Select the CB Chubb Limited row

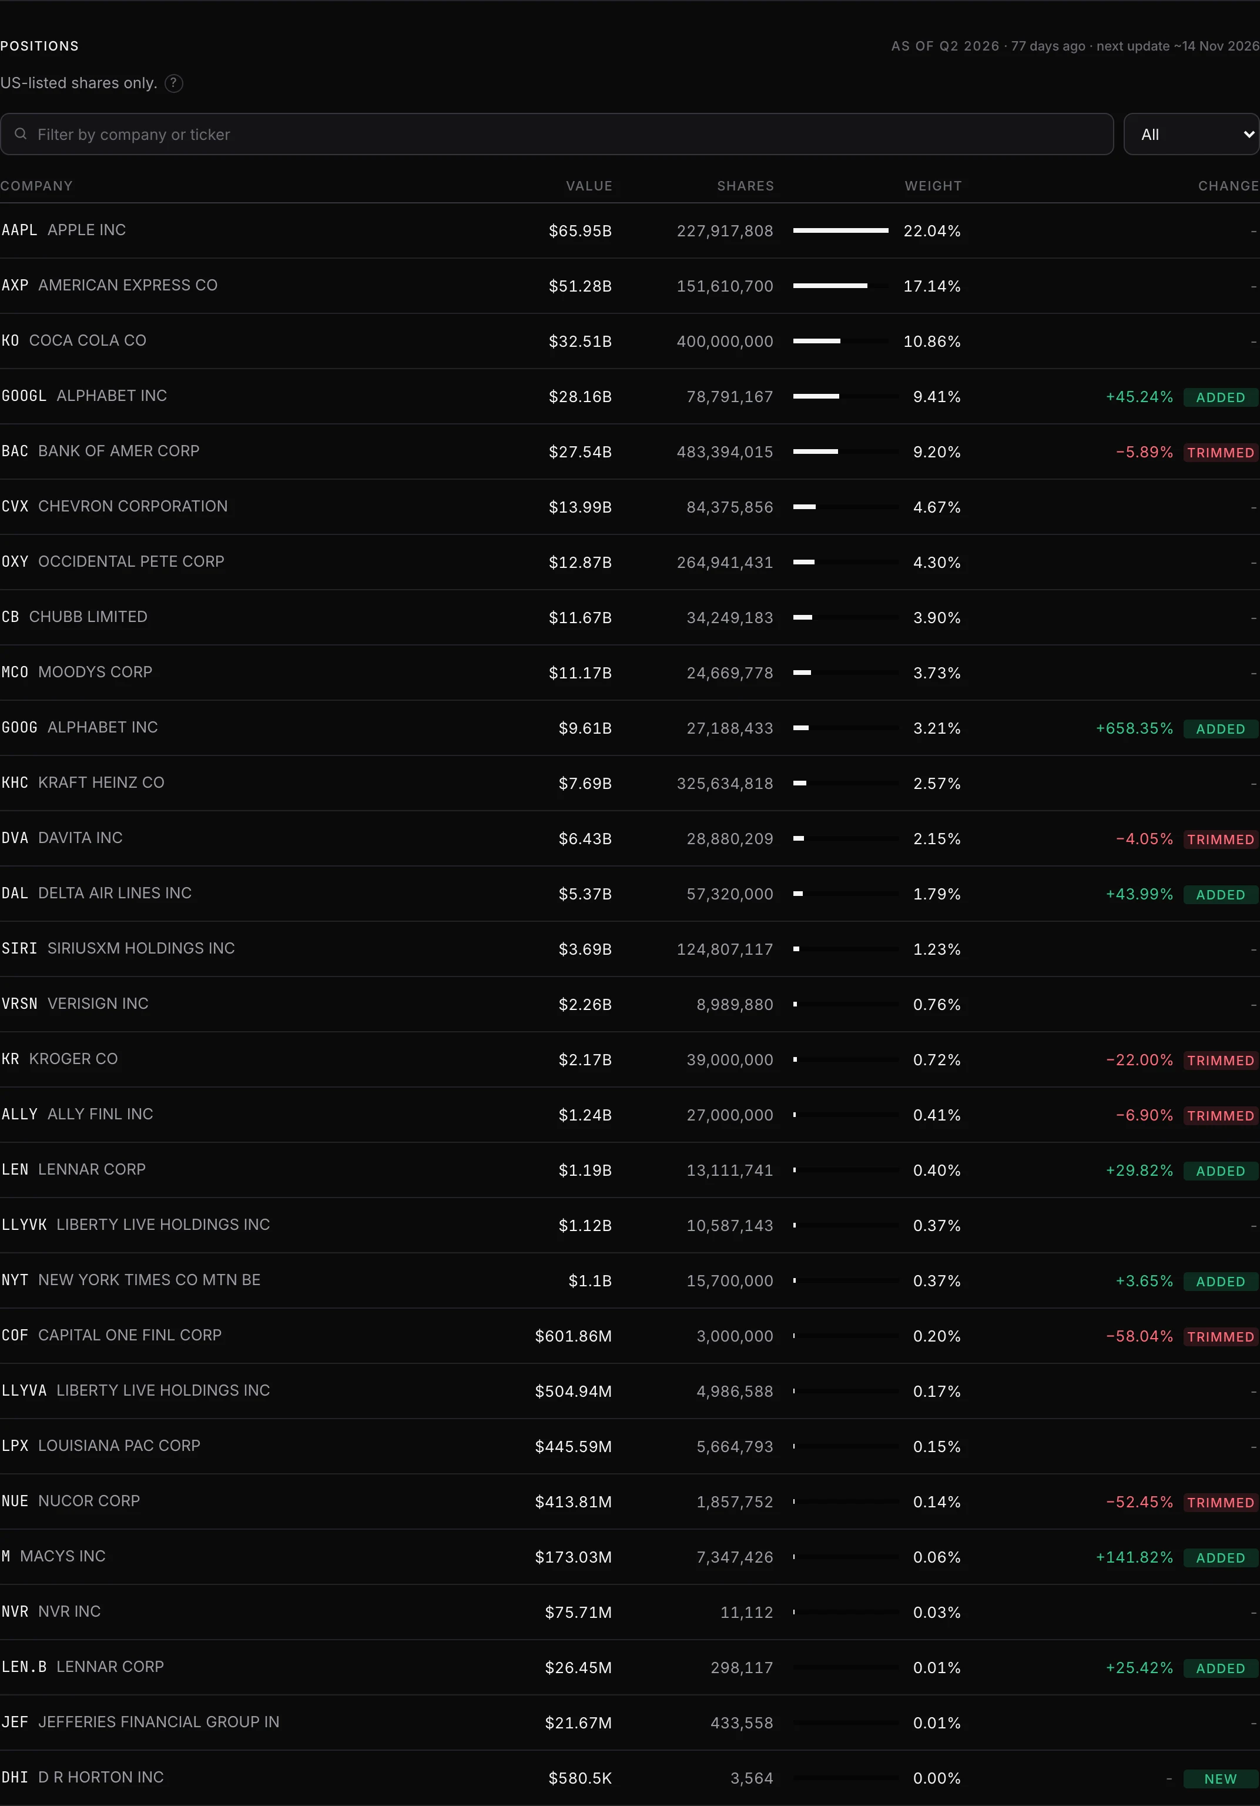[x=630, y=617]
